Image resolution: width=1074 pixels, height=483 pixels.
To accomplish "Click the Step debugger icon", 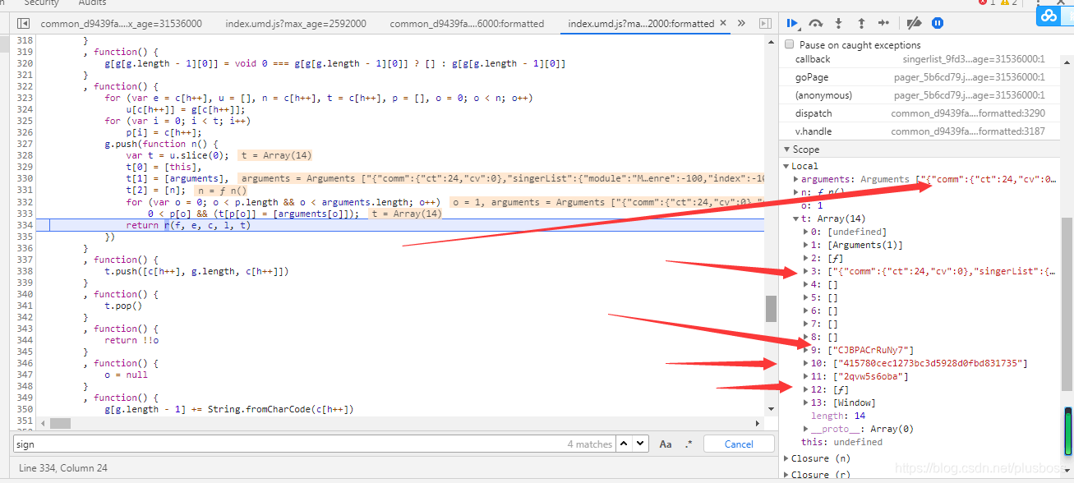I will [x=883, y=23].
